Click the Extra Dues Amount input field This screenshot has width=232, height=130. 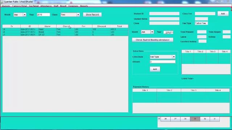click(163, 62)
